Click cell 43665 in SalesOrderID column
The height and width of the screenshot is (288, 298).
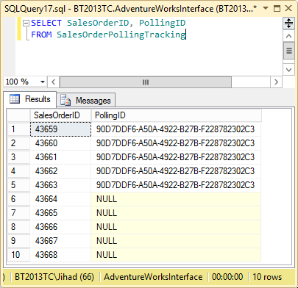coord(60,213)
